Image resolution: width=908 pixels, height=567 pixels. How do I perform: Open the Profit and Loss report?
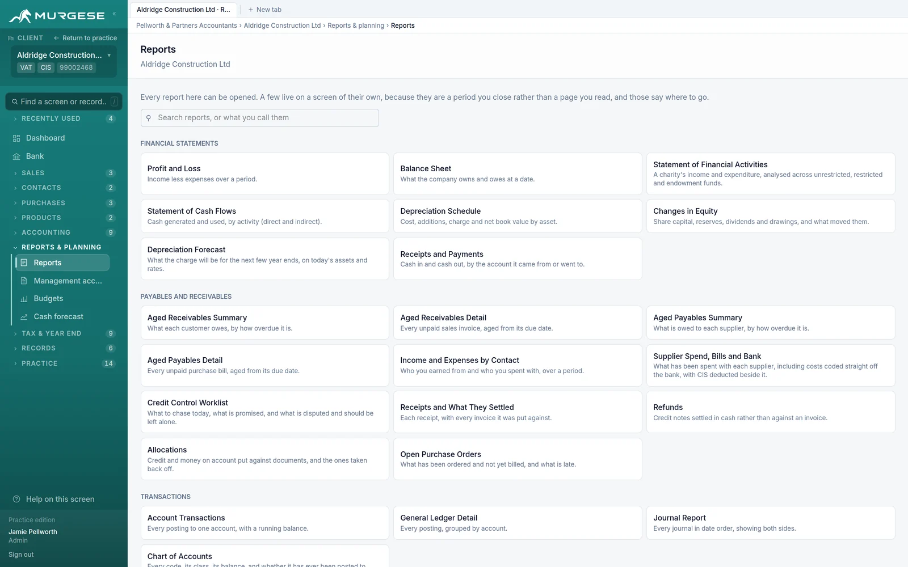[265, 174]
